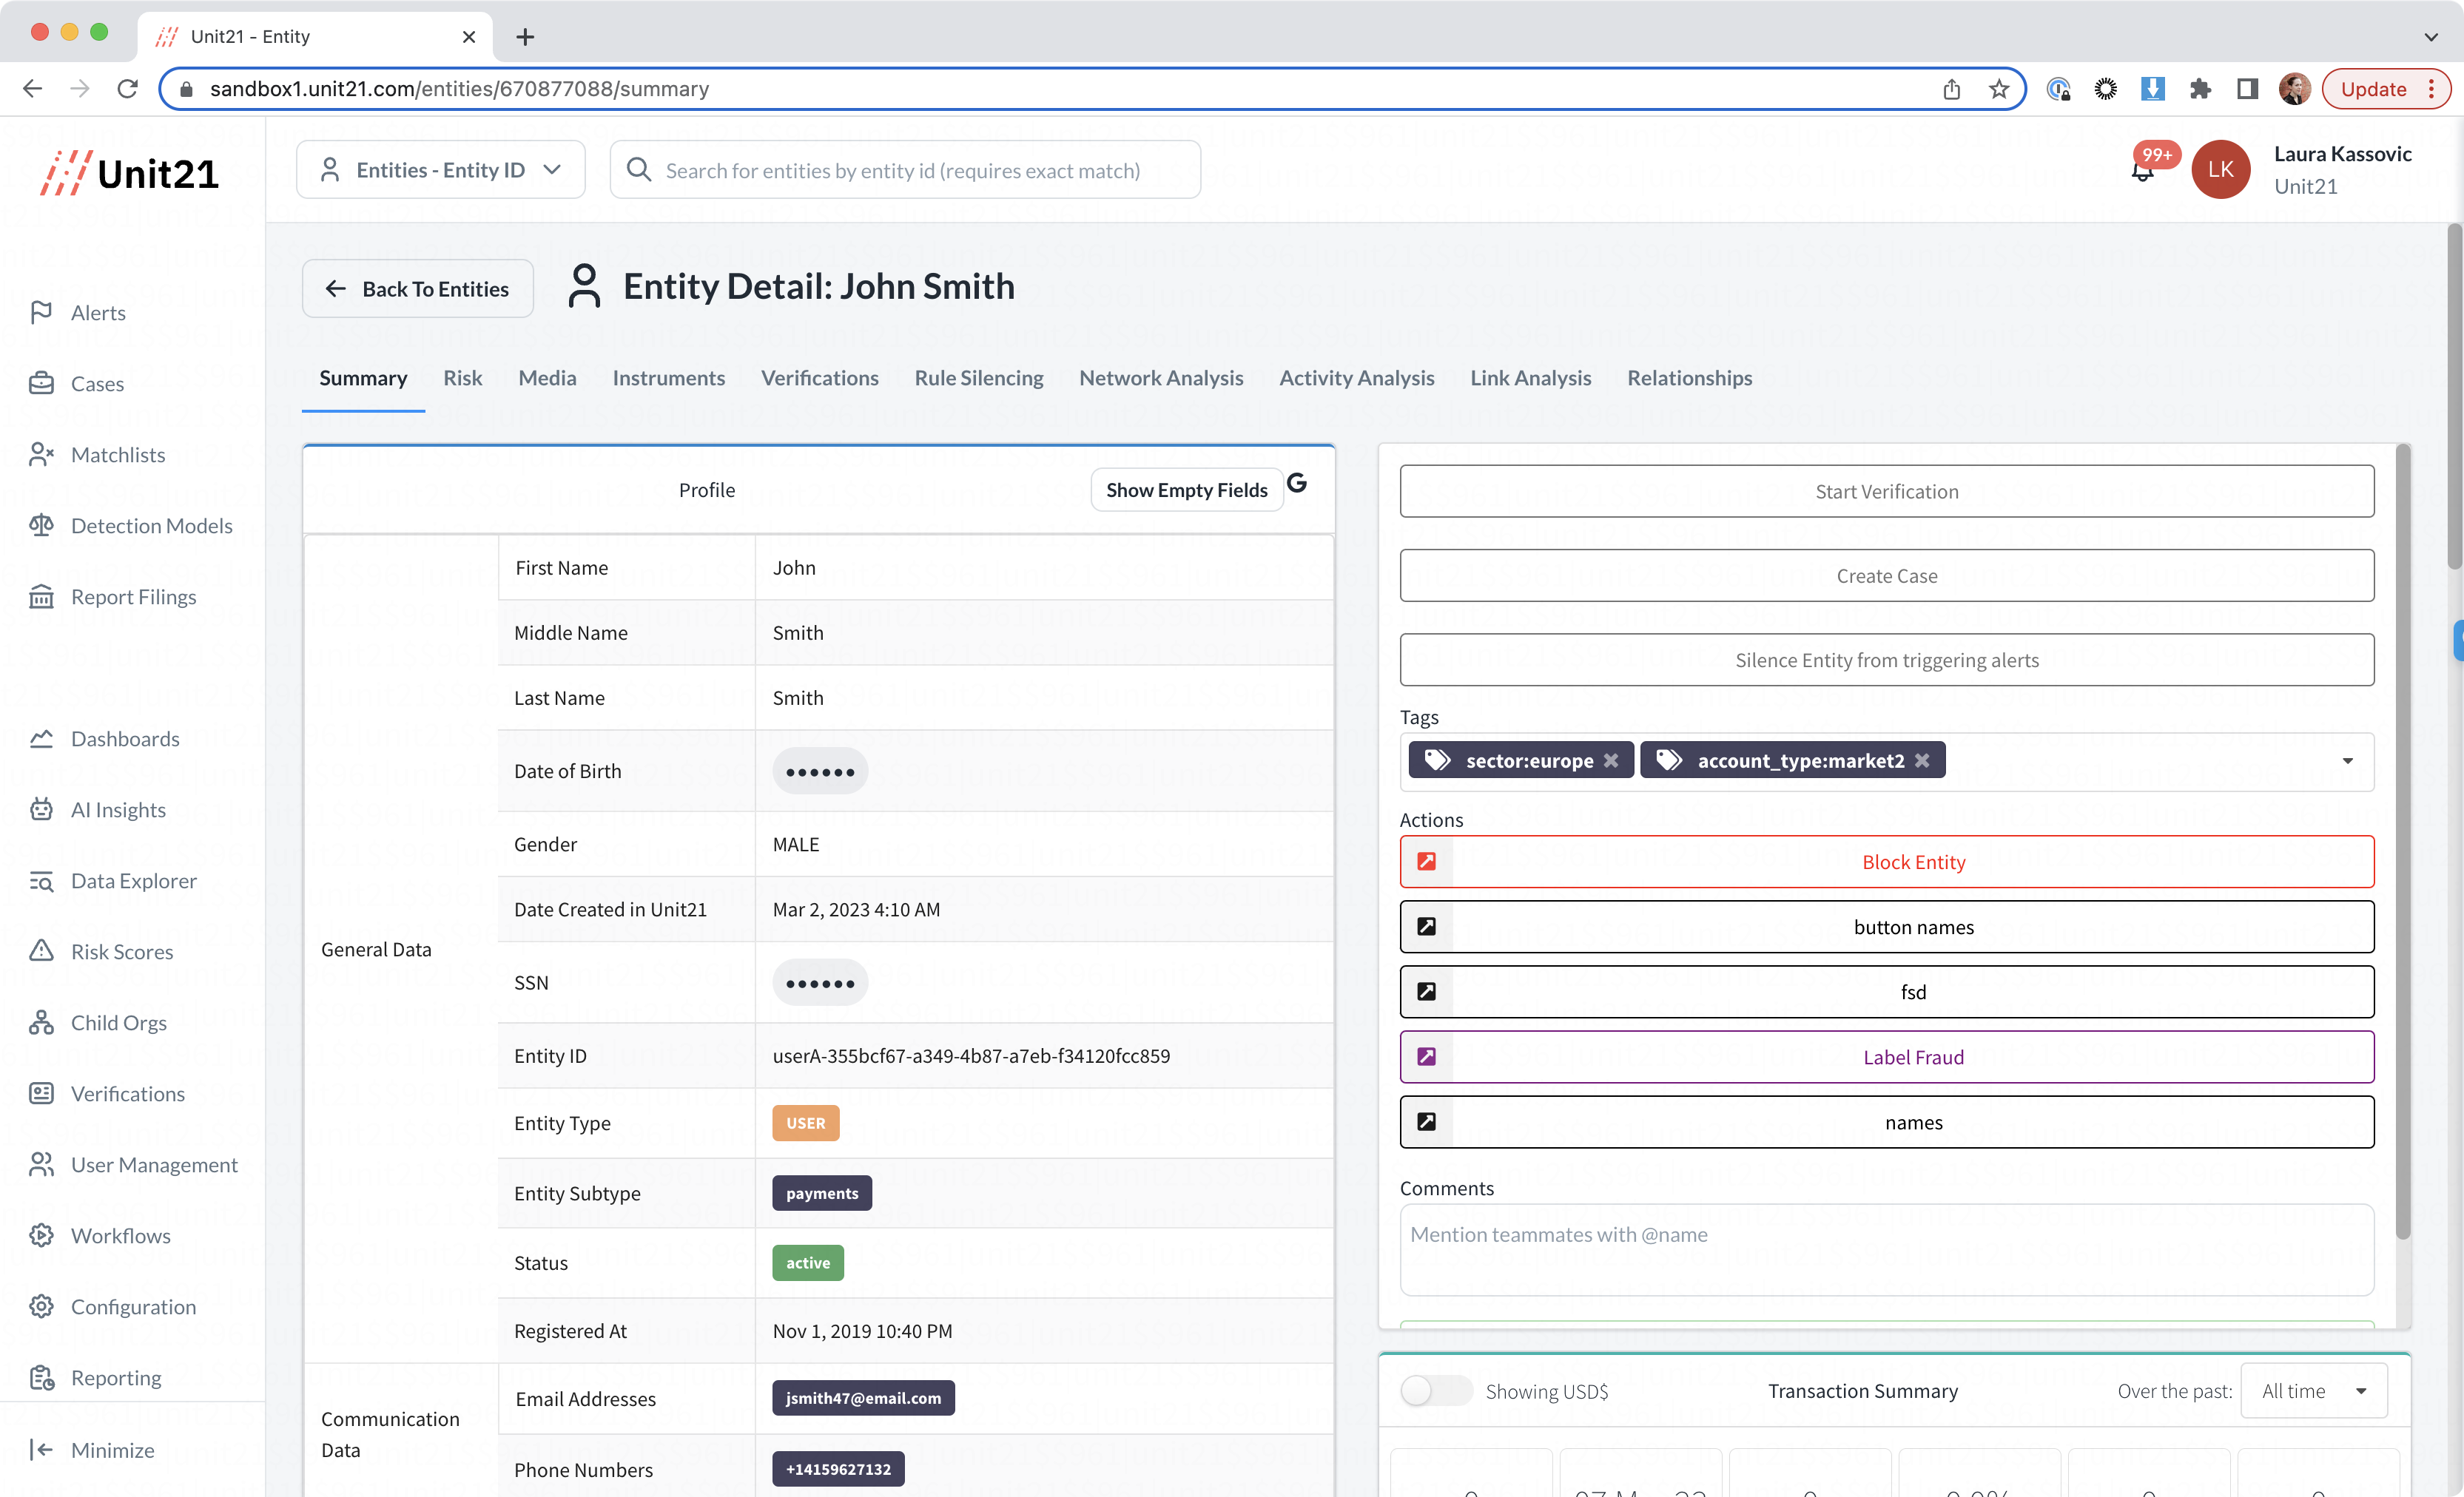
Task: Remove the sector:europe tag
Action: tap(1611, 760)
